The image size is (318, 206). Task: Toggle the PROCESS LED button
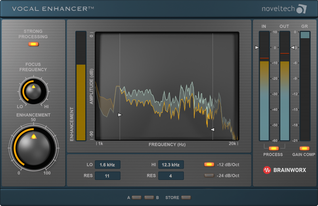tap(274, 149)
